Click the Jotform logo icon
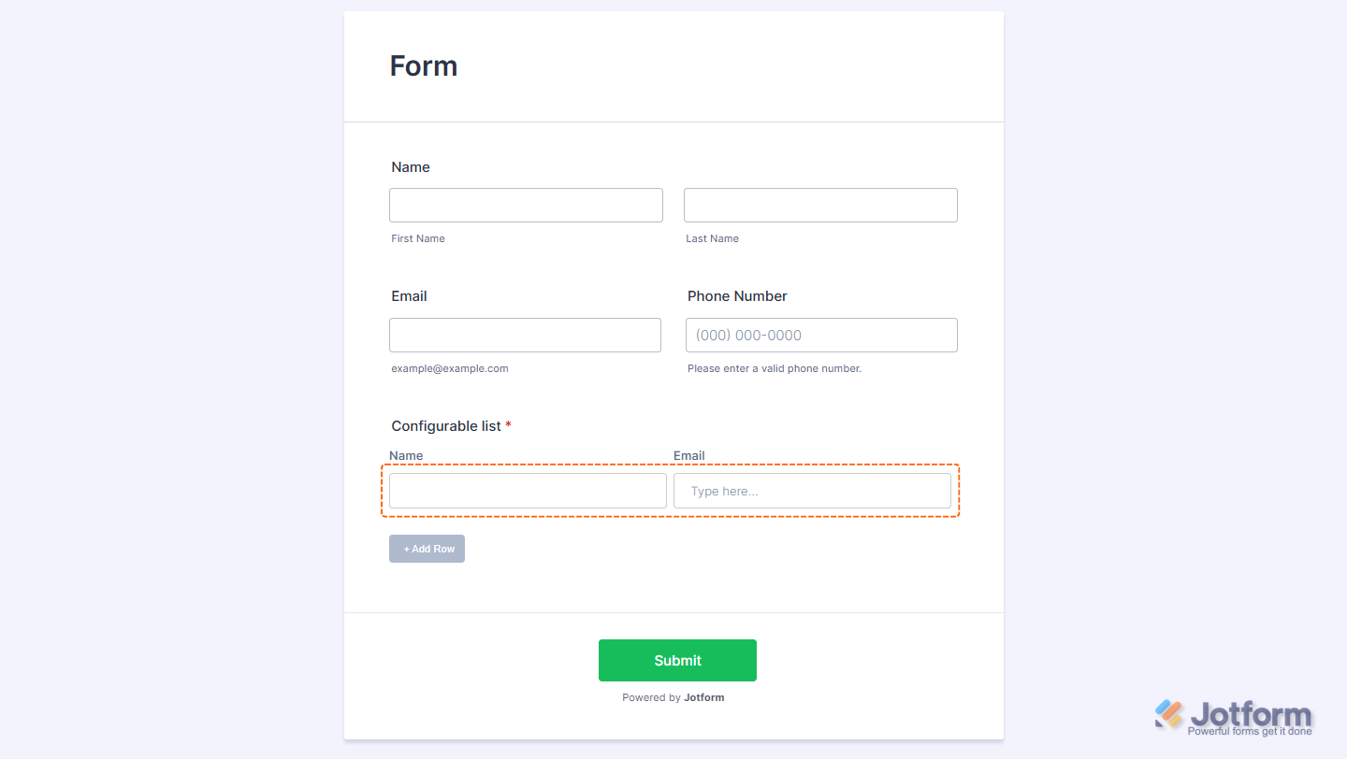Viewport: 1347px width, 759px height. [x=1169, y=713]
